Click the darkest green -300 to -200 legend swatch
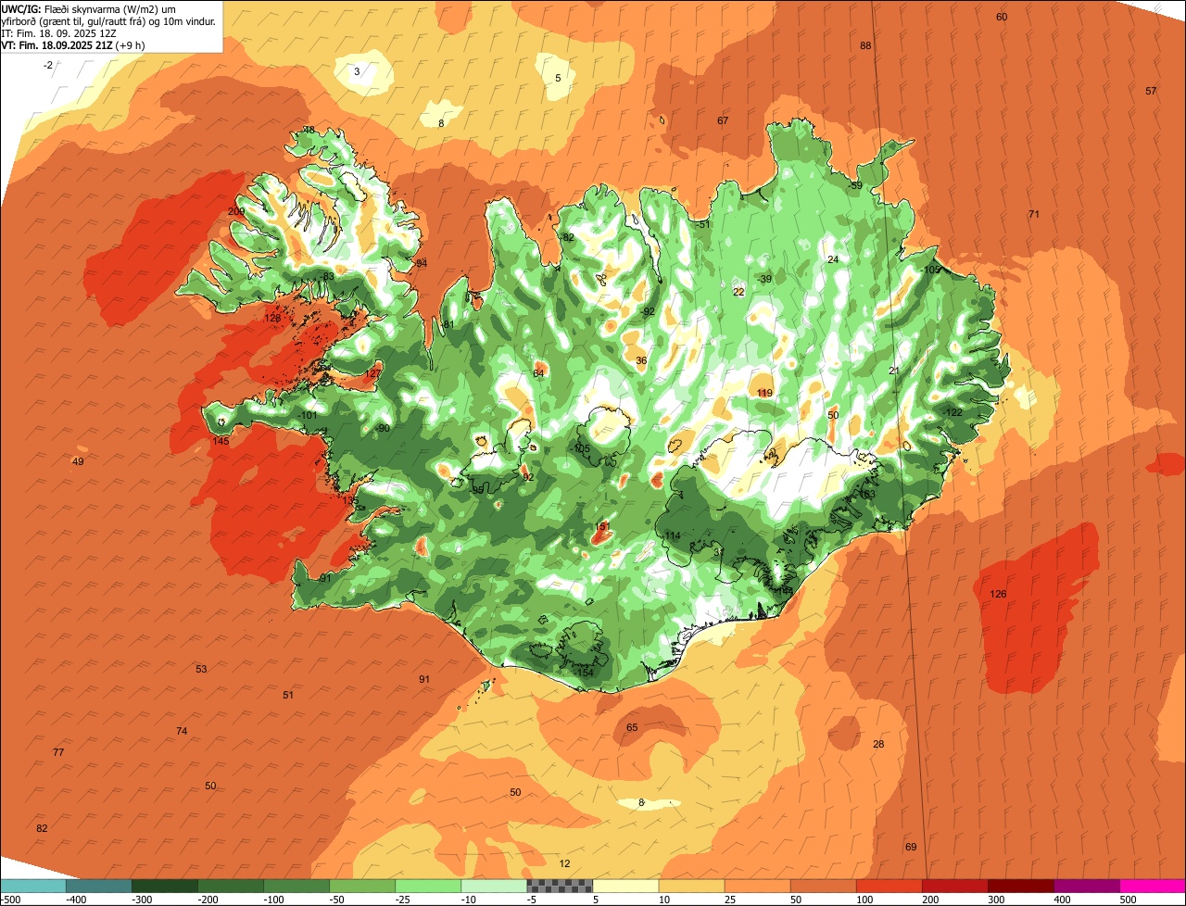Viewport: 1186px width, 906px height. (x=165, y=886)
